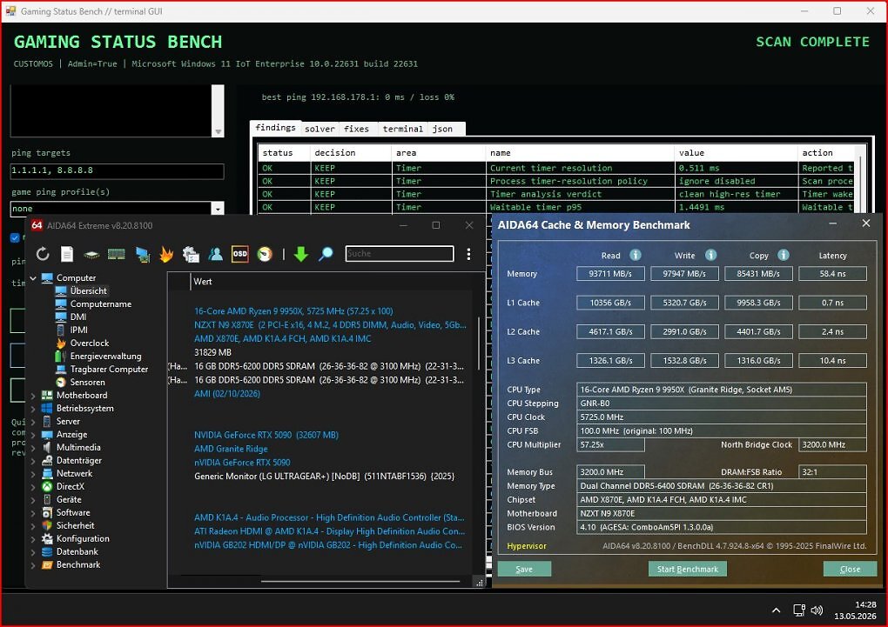Open the Report page icon in AIDA64 toolbar
This screenshot has height=627, width=888.
pyautogui.click(x=67, y=254)
